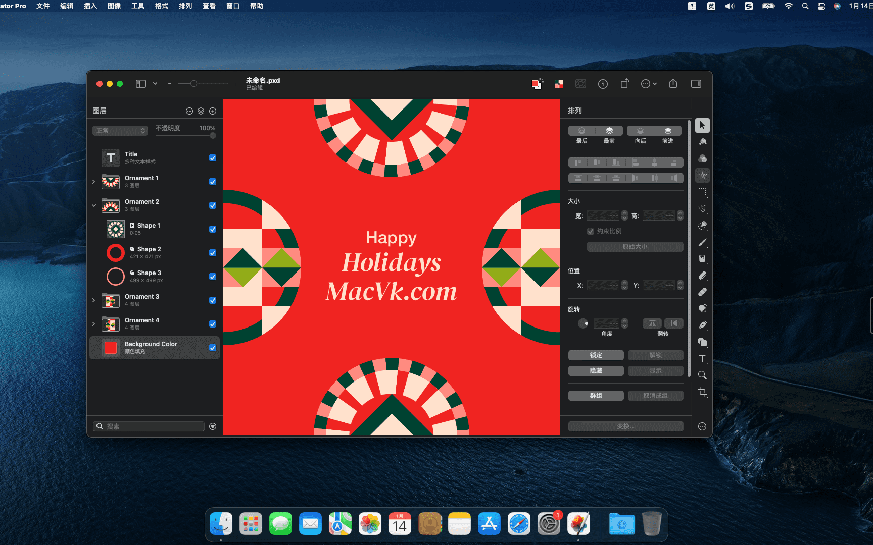873x545 pixels.
Task: Click the share icon in title bar
Action: [x=673, y=84]
